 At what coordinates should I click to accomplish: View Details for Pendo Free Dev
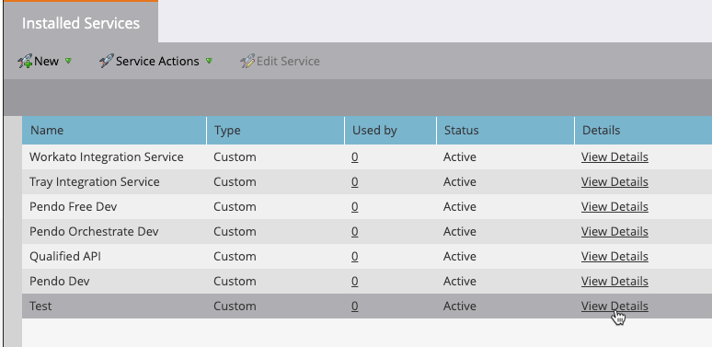click(614, 207)
